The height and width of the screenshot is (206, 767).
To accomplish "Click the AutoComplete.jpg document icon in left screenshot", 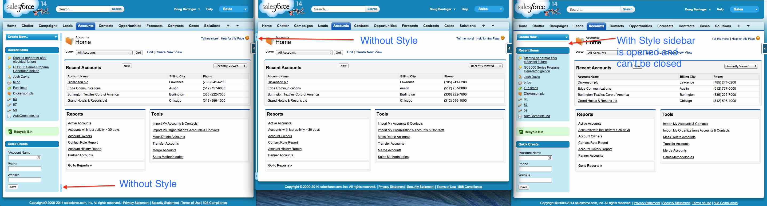I will pos(10,116).
